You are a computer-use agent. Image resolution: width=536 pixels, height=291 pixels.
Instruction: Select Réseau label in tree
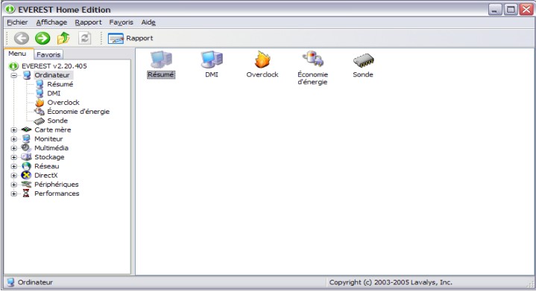tap(46, 166)
